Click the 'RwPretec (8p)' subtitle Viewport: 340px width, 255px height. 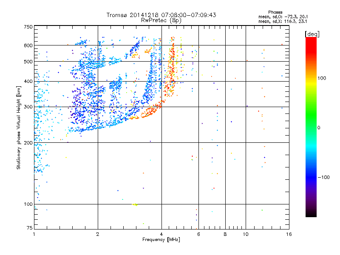(x=161, y=20)
